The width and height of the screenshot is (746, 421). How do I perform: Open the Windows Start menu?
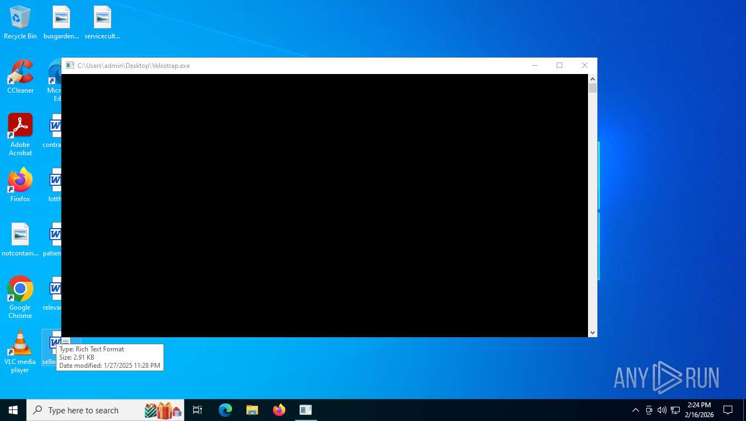13,410
